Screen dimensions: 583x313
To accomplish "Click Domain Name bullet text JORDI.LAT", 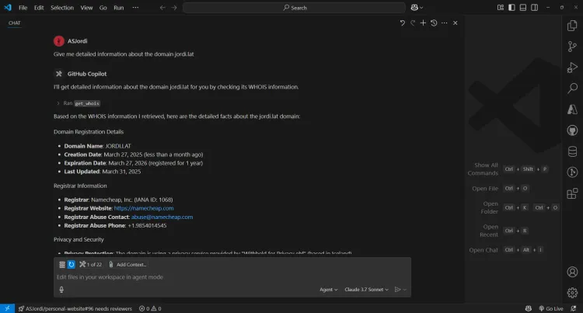I will pyautogui.click(x=97, y=146).
